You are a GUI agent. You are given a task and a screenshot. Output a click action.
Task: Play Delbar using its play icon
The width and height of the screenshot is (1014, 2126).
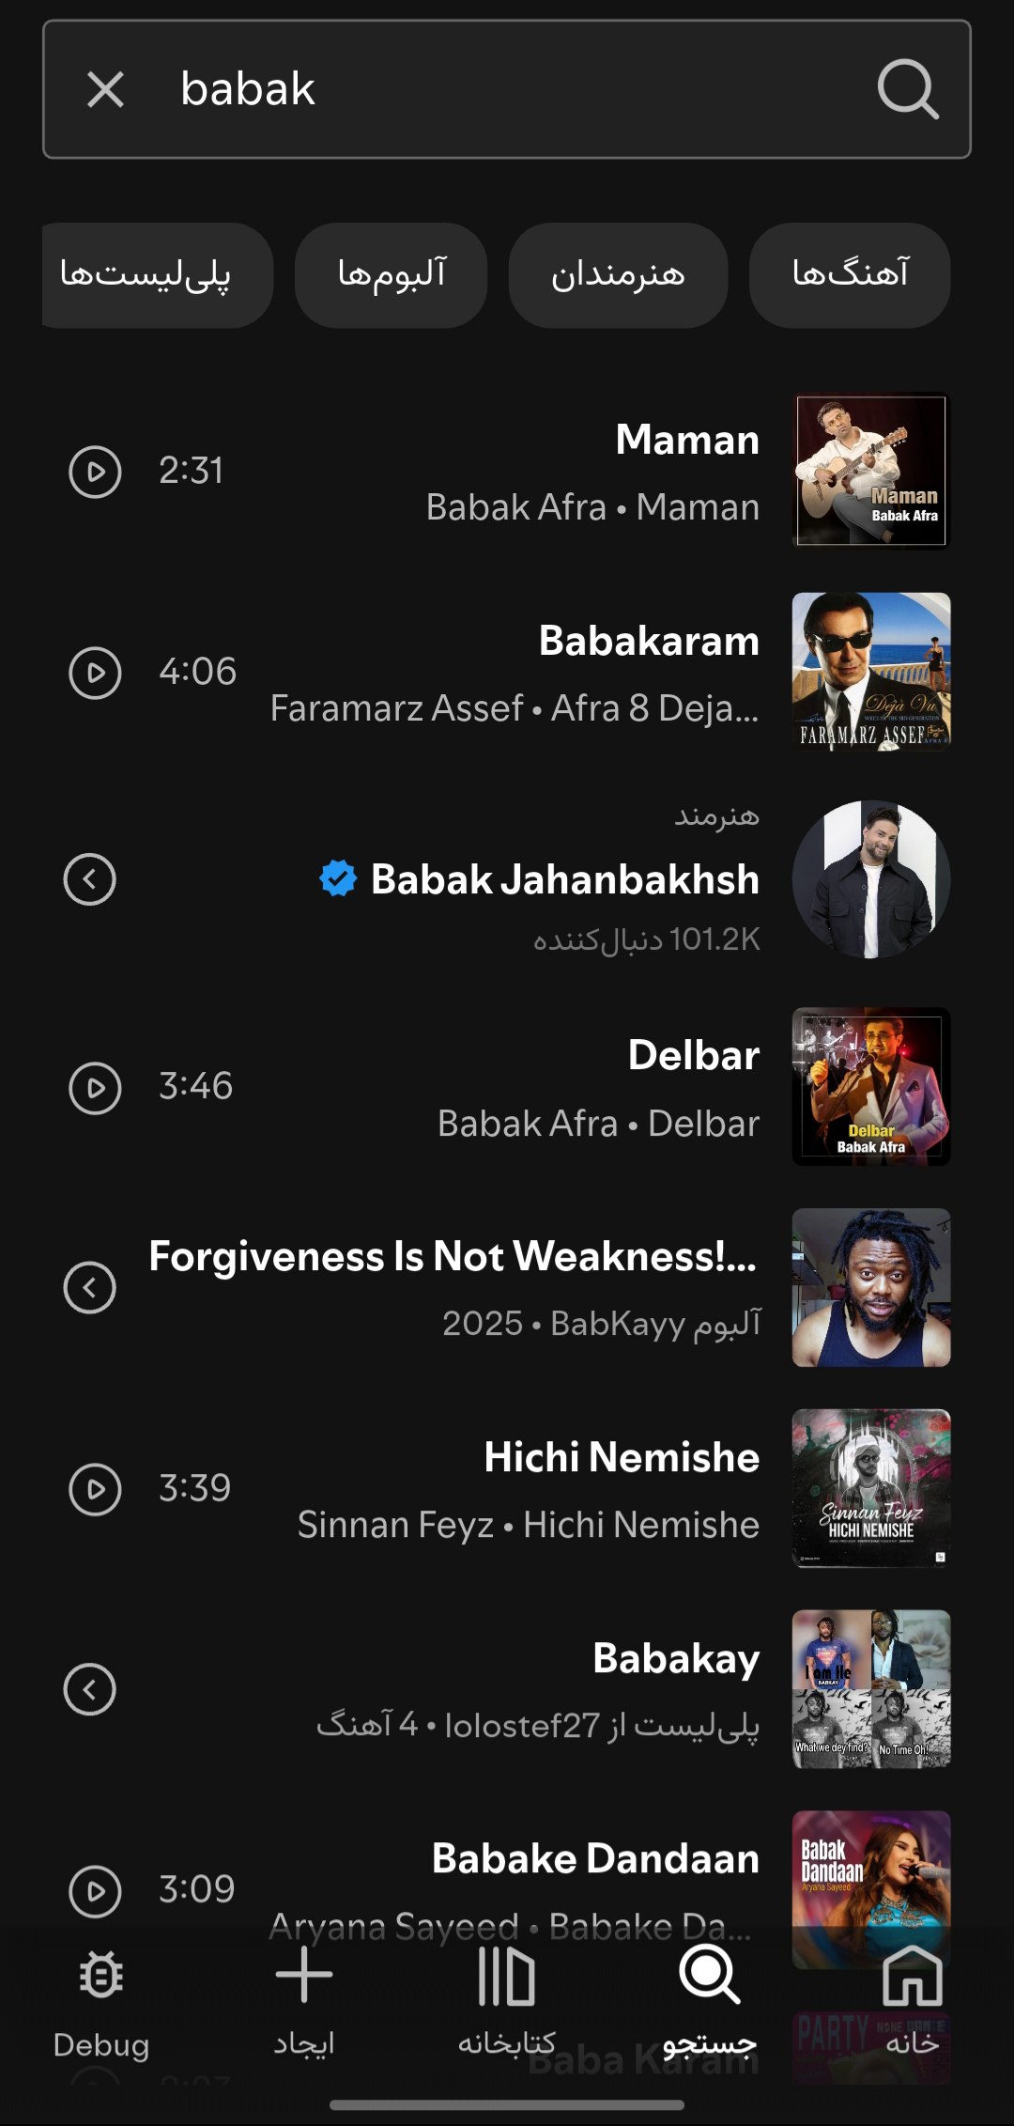pyautogui.click(x=95, y=1088)
